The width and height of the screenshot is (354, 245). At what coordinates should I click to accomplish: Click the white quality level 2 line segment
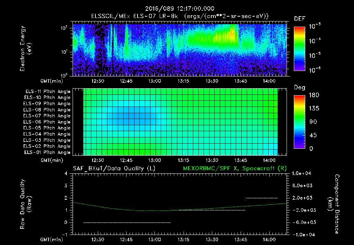(x=261, y=198)
